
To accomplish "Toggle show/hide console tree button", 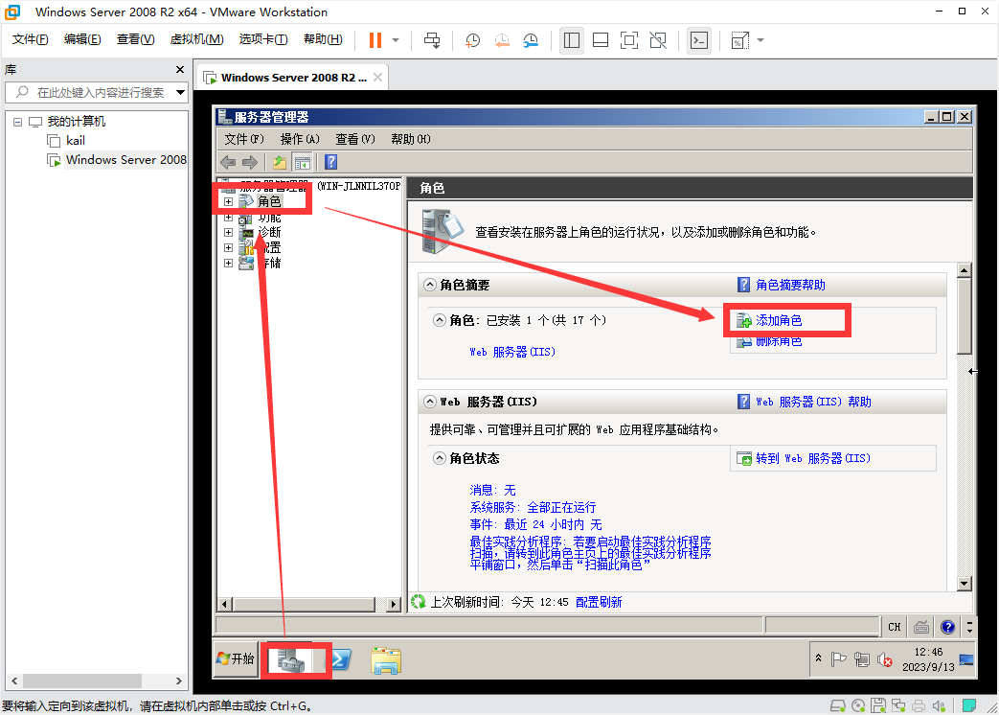I will [302, 162].
